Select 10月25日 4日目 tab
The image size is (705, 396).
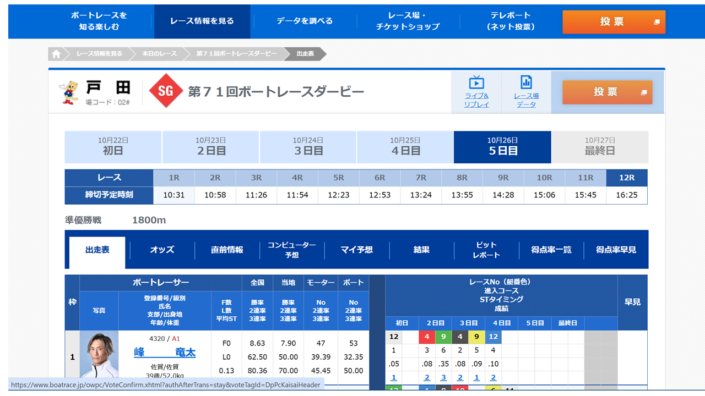(405, 147)
